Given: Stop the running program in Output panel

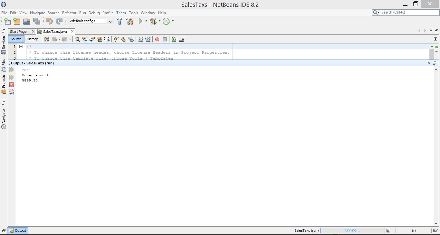Looking at the screenshot, I should pos(12,85).
